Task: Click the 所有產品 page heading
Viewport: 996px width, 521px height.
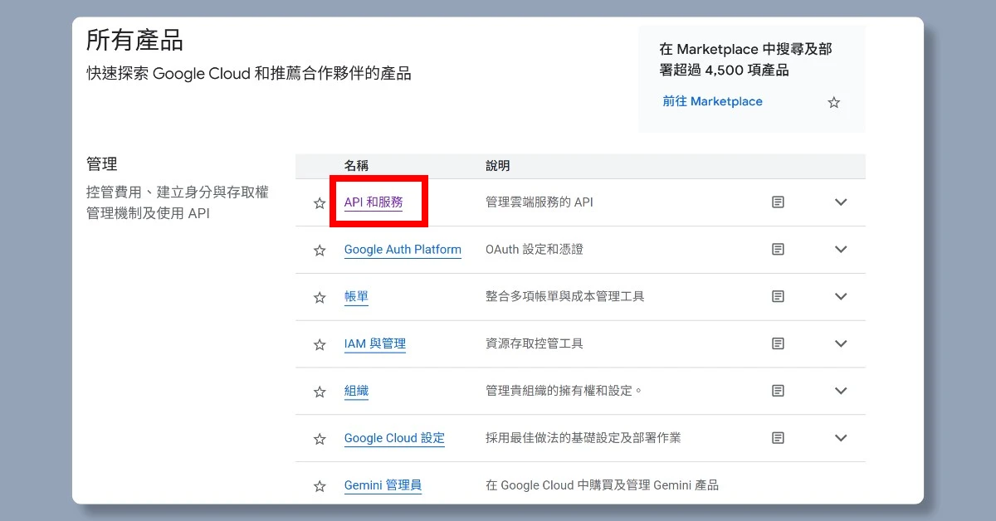Action: click(135, 40)
